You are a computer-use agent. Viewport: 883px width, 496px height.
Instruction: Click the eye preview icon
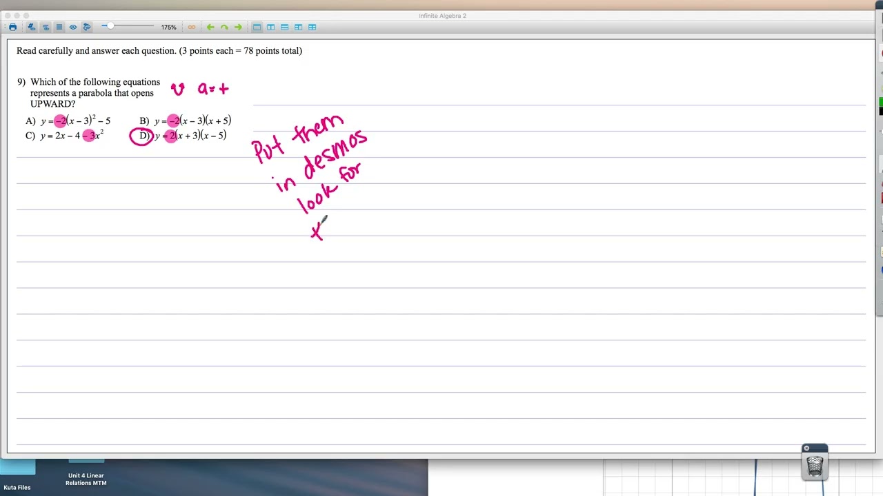click(x=73, y=28)
